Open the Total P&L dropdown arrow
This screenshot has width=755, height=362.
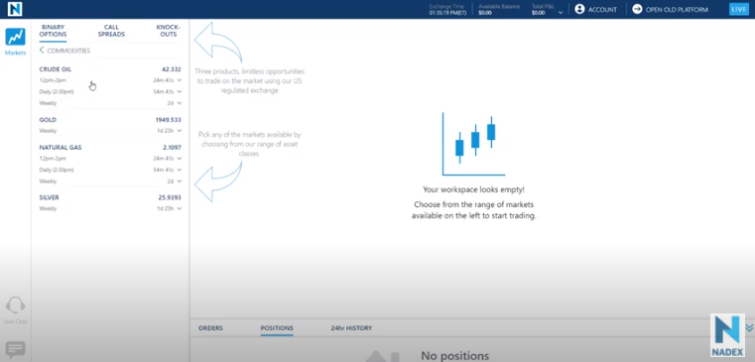tap(561, 13)
